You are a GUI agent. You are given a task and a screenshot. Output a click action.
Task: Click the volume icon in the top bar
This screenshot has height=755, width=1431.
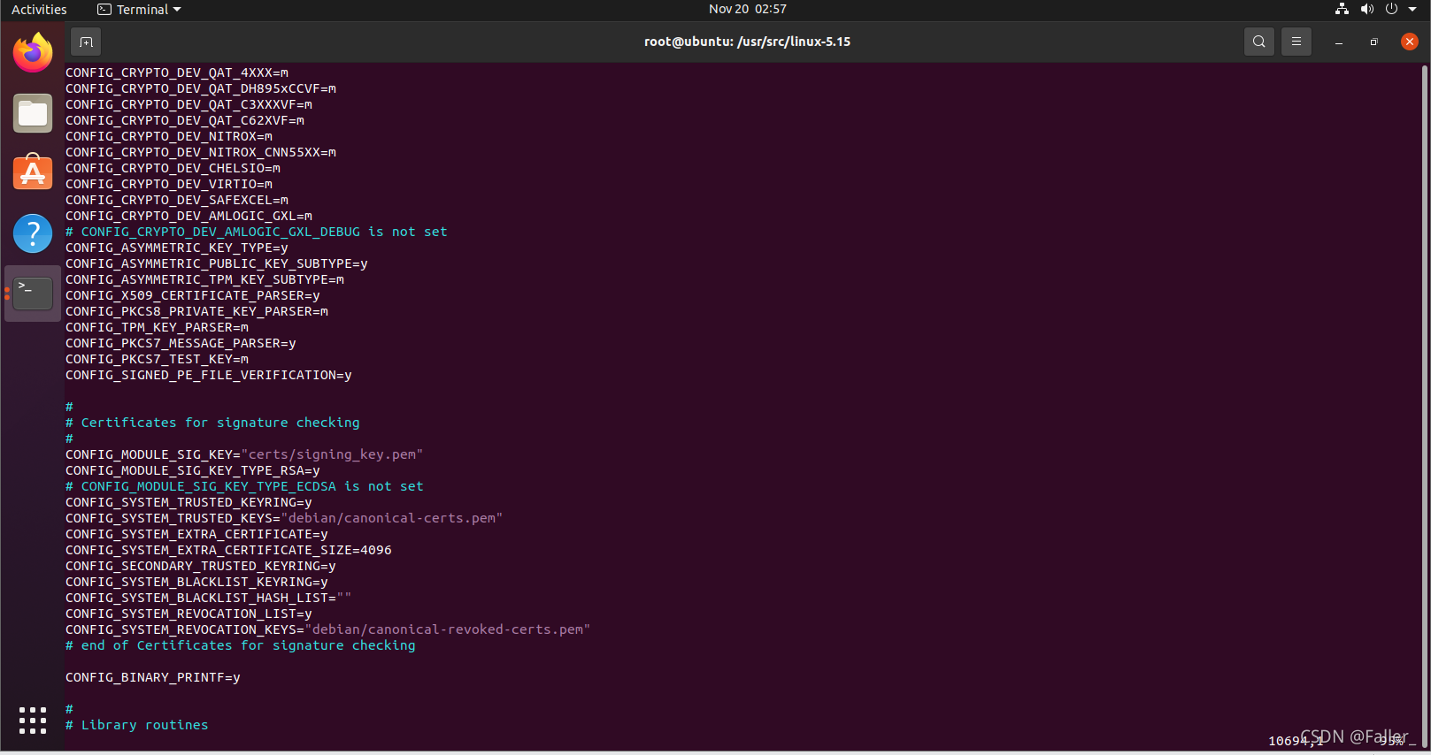tap(1367, 9)
